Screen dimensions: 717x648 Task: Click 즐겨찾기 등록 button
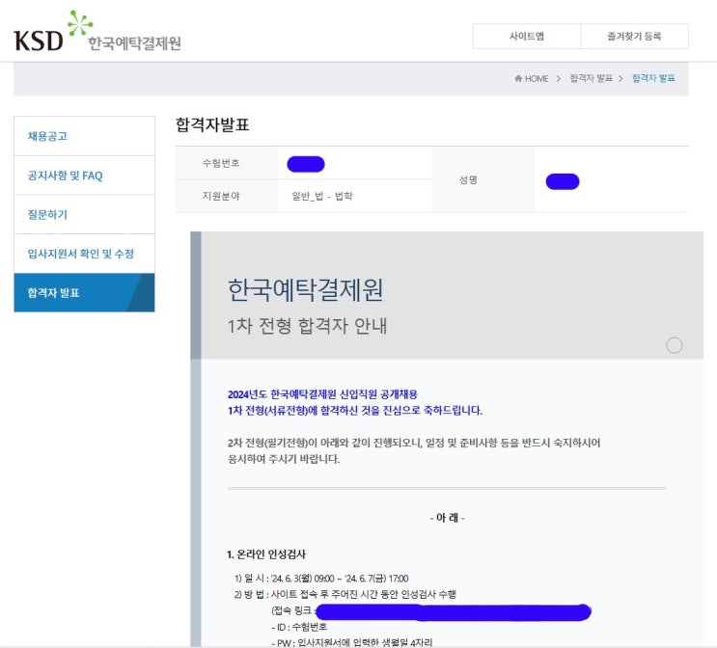(634, 36)
